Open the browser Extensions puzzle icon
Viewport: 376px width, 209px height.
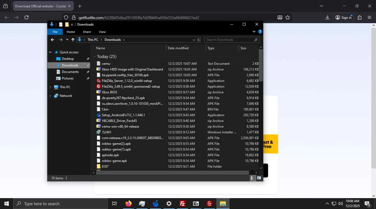[x=360, y=17]
